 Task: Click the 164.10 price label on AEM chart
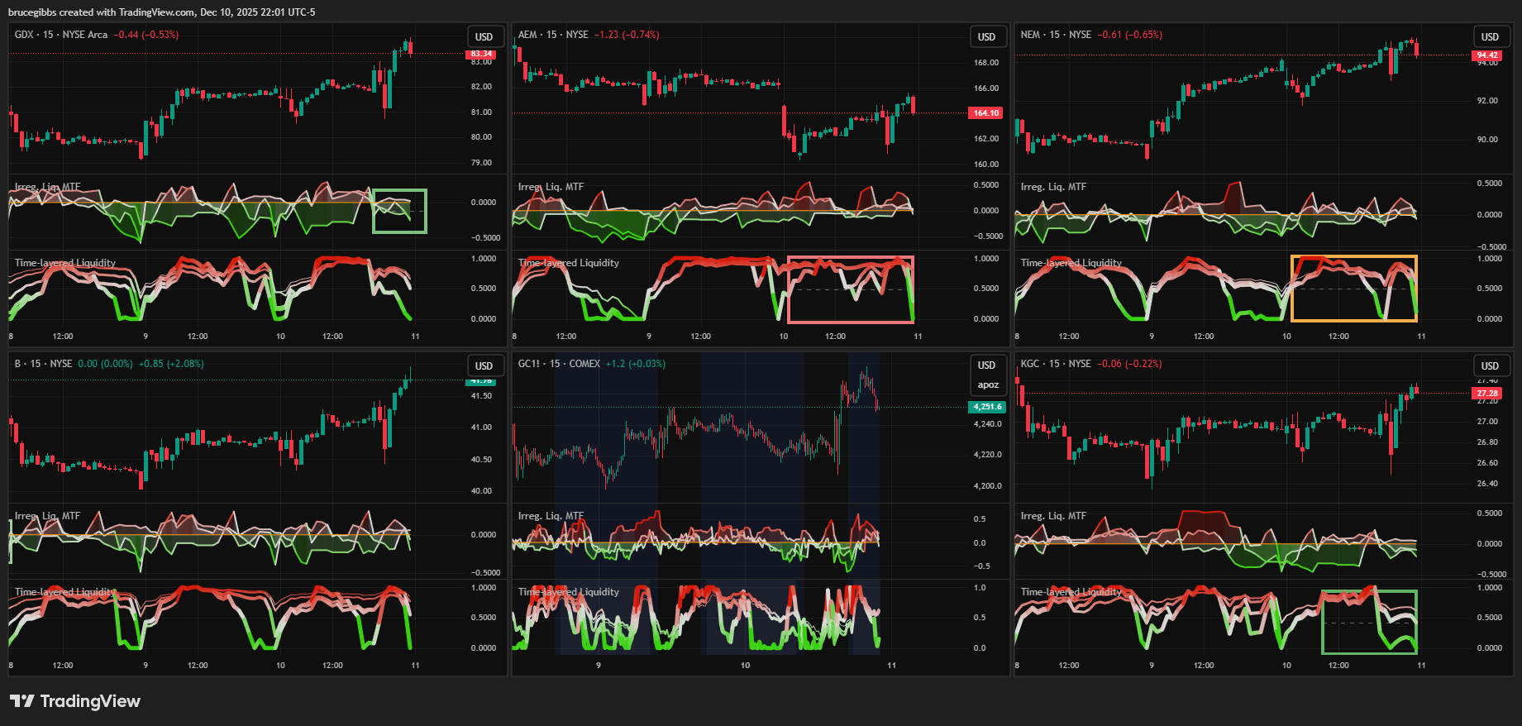coord(985,113)
